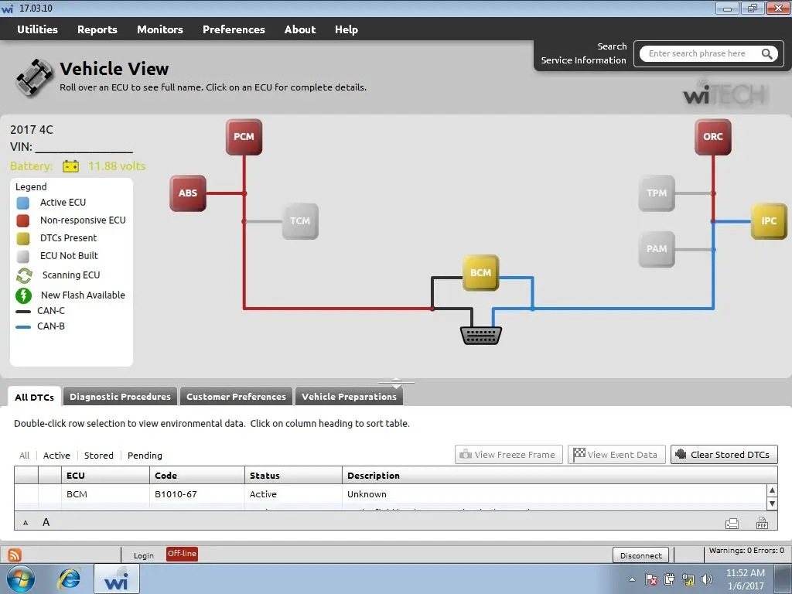Export DTC table to PDF
This screenshot has height=594, width=792.
[762, 523]
